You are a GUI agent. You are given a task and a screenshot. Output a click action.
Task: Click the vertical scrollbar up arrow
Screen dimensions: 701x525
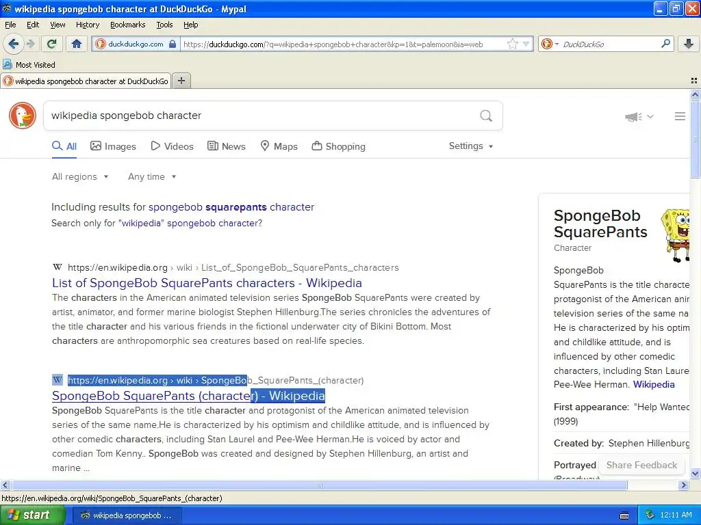point(695,94)
